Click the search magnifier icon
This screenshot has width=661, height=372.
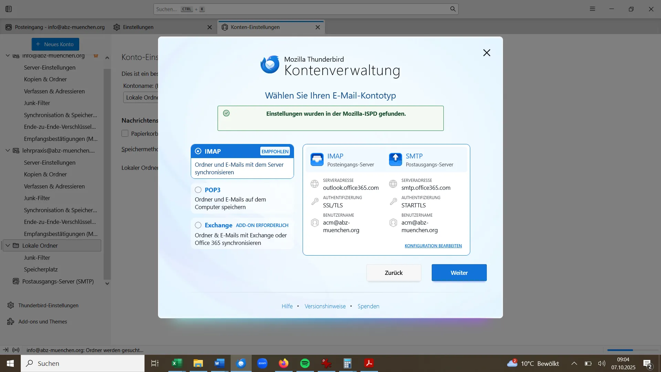pos(453,9)
